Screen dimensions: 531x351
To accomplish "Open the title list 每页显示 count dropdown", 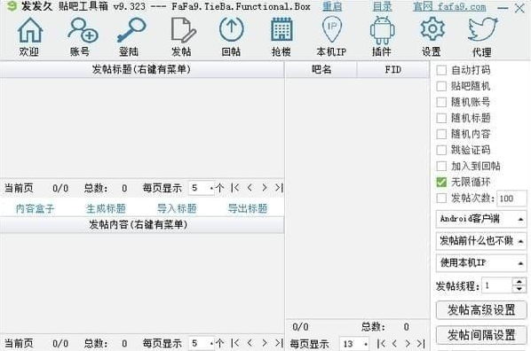I will tap(202, 188).
